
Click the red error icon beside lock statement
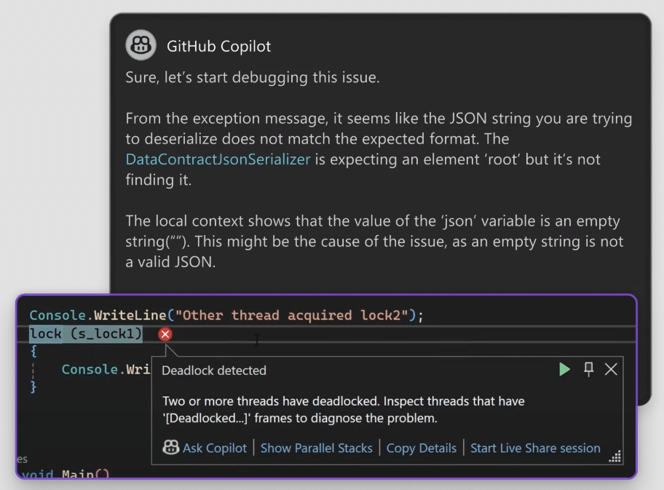pyautogui.click(x=165, y=334)
